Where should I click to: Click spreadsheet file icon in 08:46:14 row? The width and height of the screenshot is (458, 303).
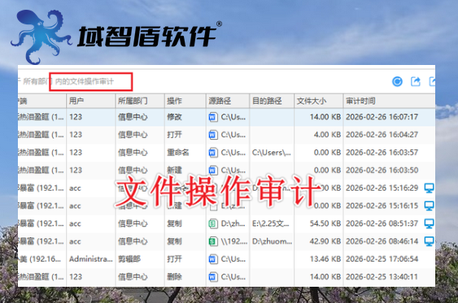(213, 241)
